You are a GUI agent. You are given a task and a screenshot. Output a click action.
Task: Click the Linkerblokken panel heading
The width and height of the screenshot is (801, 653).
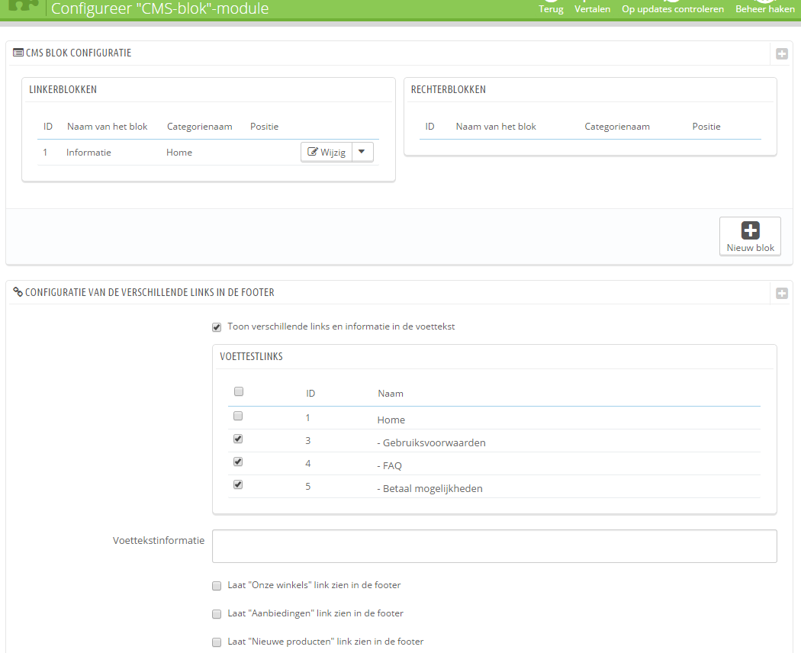[x=63, y=89]
